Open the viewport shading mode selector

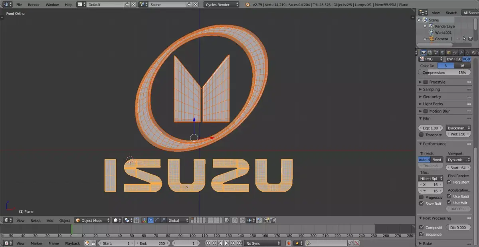pyautogui.click(x=117, y=220)
